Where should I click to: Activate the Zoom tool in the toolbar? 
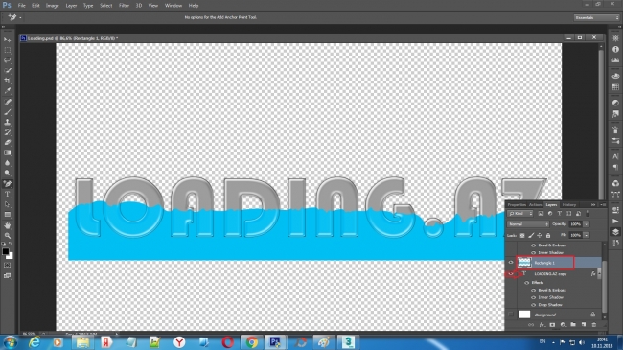point(7,236)
